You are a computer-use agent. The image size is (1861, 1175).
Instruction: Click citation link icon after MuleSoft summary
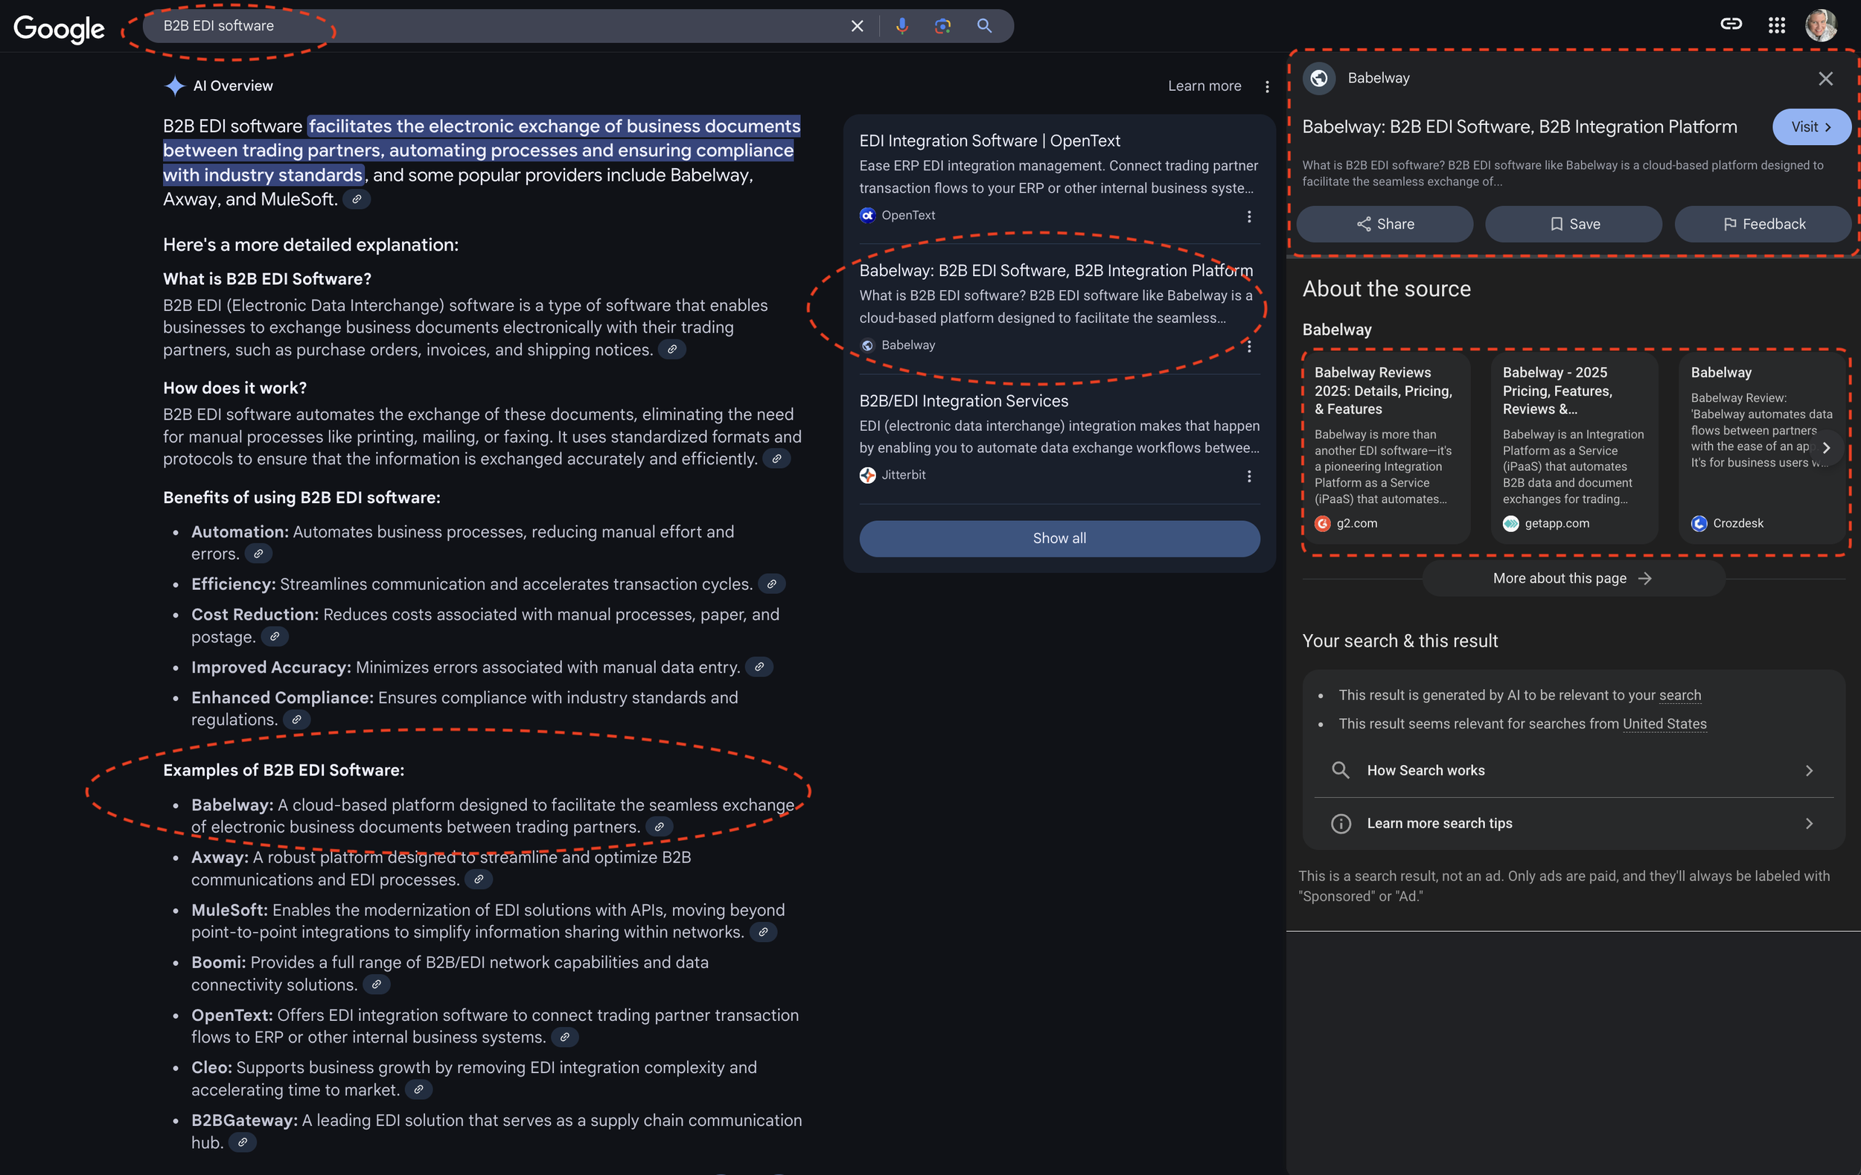click(763, 932)
